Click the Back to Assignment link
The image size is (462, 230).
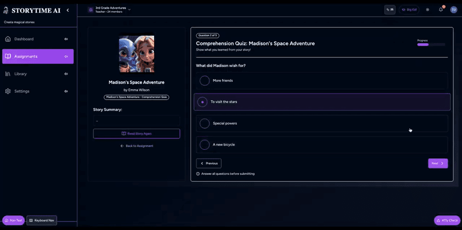pos(137,146)
